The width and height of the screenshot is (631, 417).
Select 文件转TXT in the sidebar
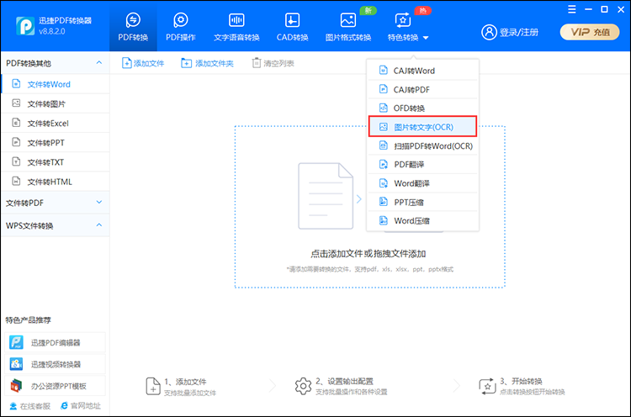[x=55, y=162]
